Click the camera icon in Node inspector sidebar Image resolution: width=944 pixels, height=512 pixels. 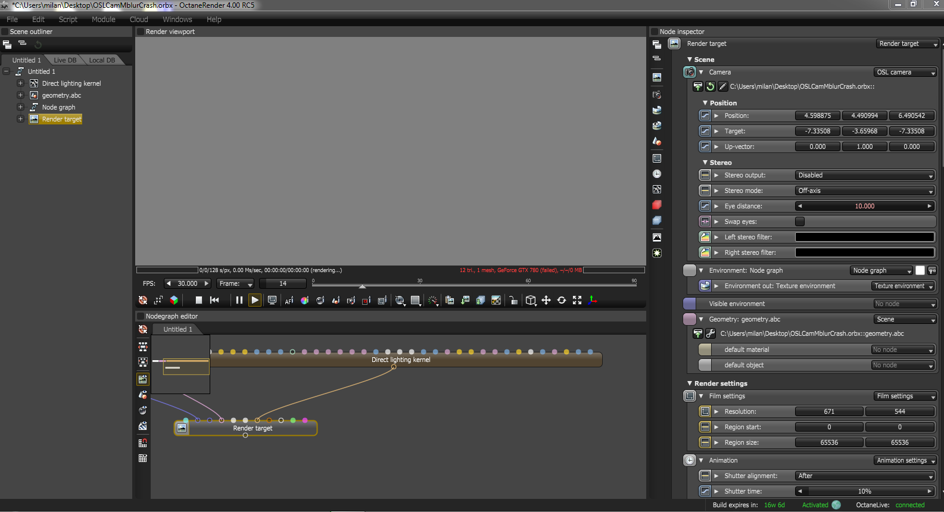[657, 95]
